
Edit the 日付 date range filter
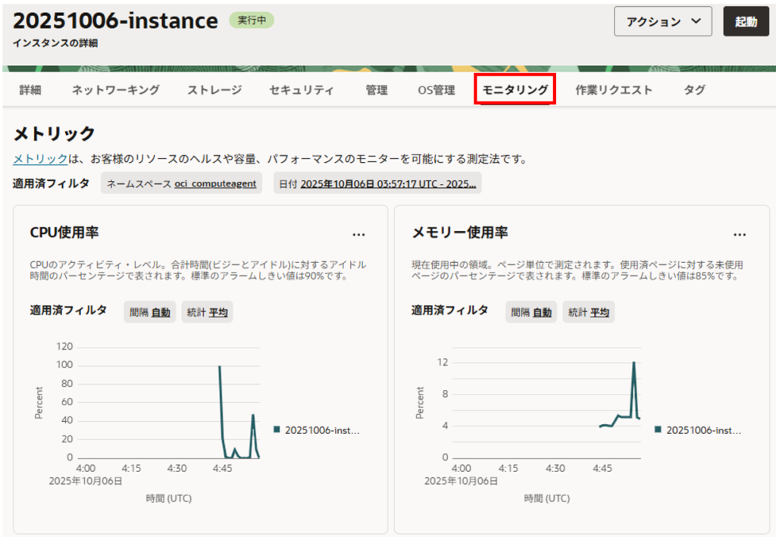[377, 184]
